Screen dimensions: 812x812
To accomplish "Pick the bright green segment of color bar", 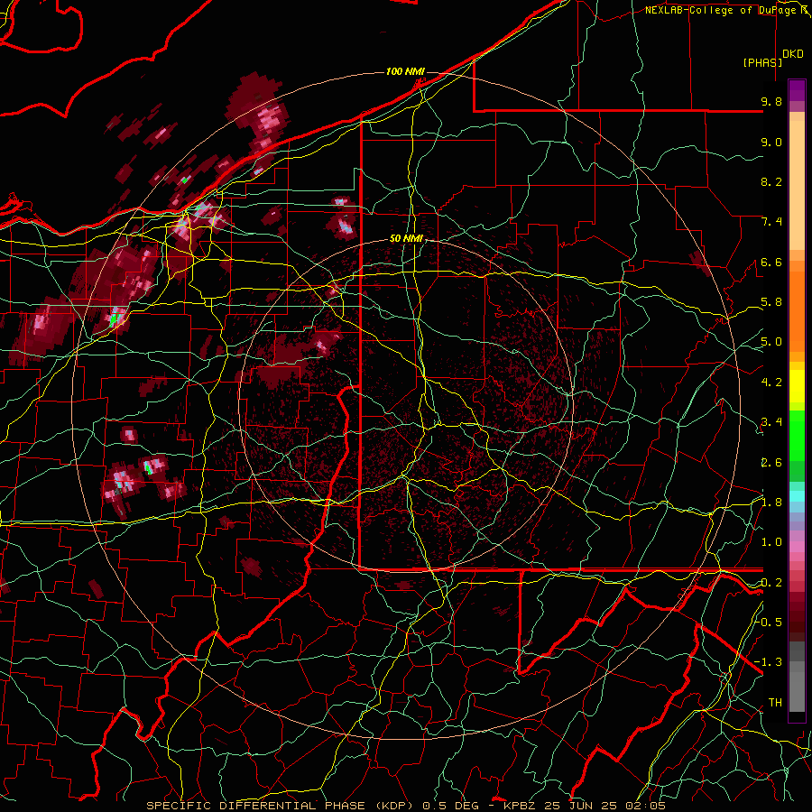I will click(x=797, y=435).
